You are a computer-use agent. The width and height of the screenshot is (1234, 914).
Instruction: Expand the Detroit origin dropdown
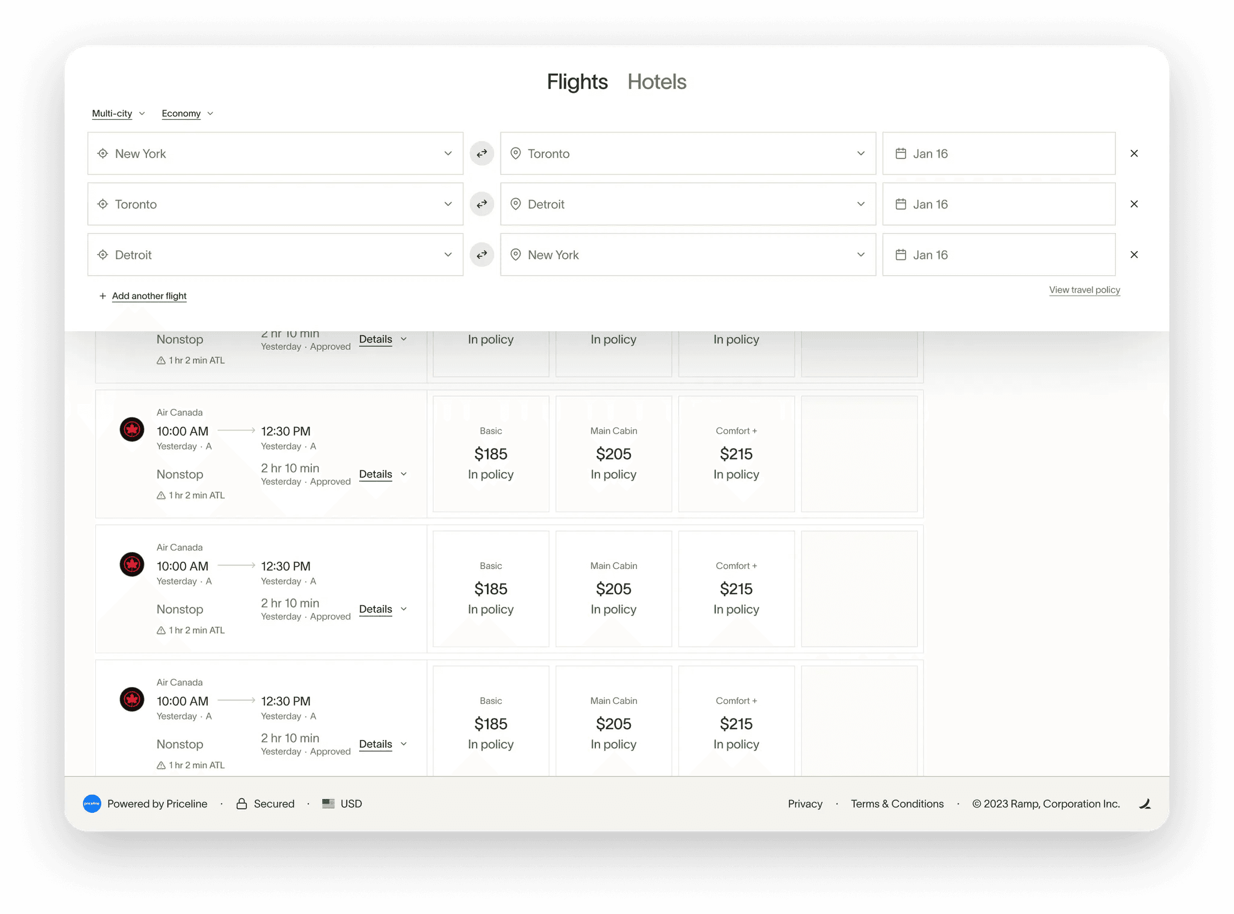tap(275, 255)
